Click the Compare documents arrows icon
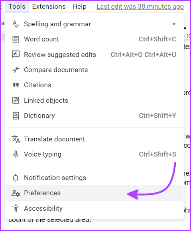Viewport: 191px width, 231px height. click(x=16, y=70)
